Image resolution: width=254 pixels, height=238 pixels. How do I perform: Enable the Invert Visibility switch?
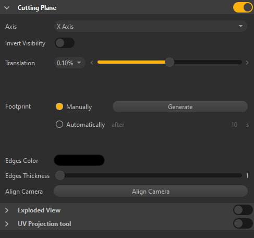click(x=65, y=43)
